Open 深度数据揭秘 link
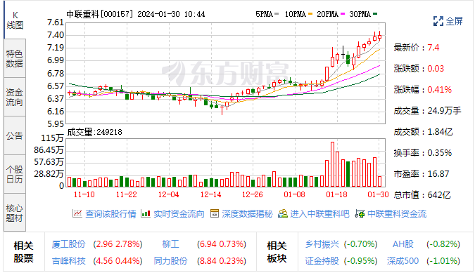Viewport: 475px width, 273px height. 247,214
